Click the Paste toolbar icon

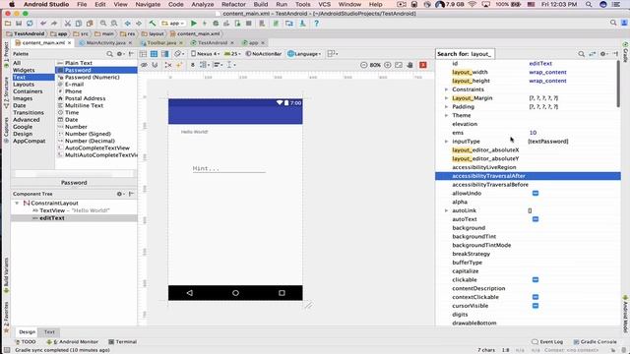point(90,24)
